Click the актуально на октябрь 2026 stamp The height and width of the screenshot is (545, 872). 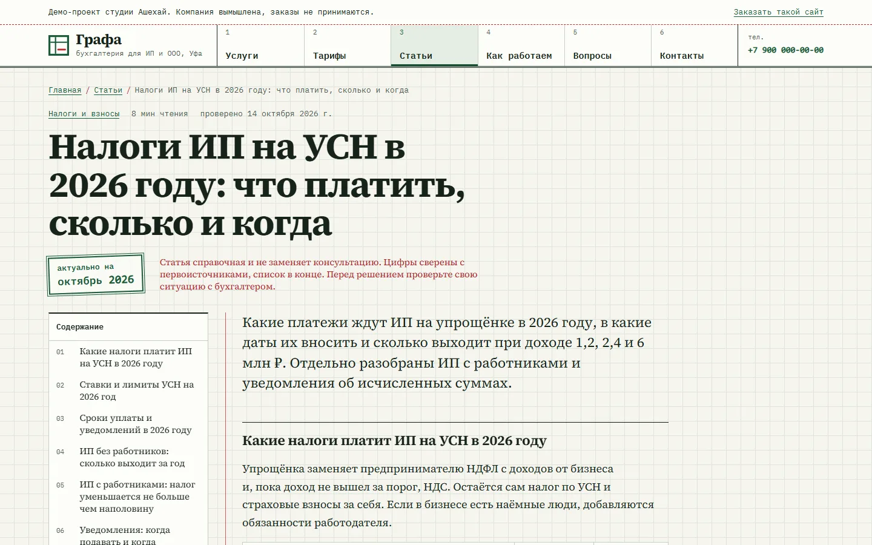tap(96, 274)
